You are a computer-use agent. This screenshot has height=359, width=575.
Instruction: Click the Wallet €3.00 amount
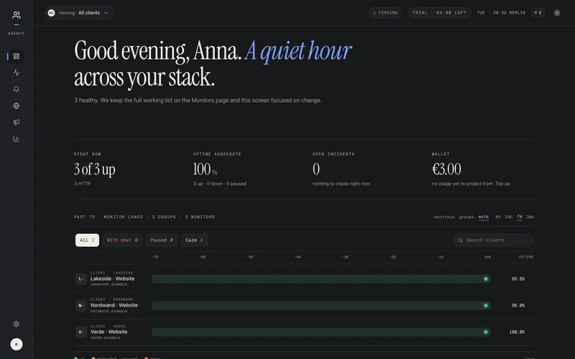pos(446,169)
